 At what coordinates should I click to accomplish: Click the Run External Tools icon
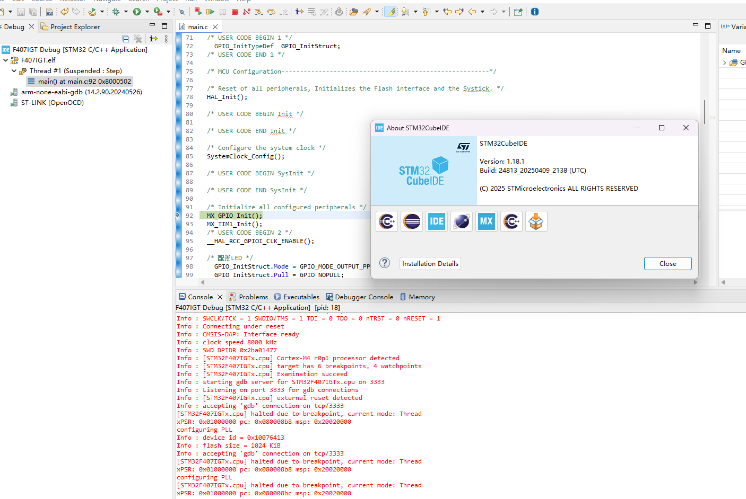158,12
